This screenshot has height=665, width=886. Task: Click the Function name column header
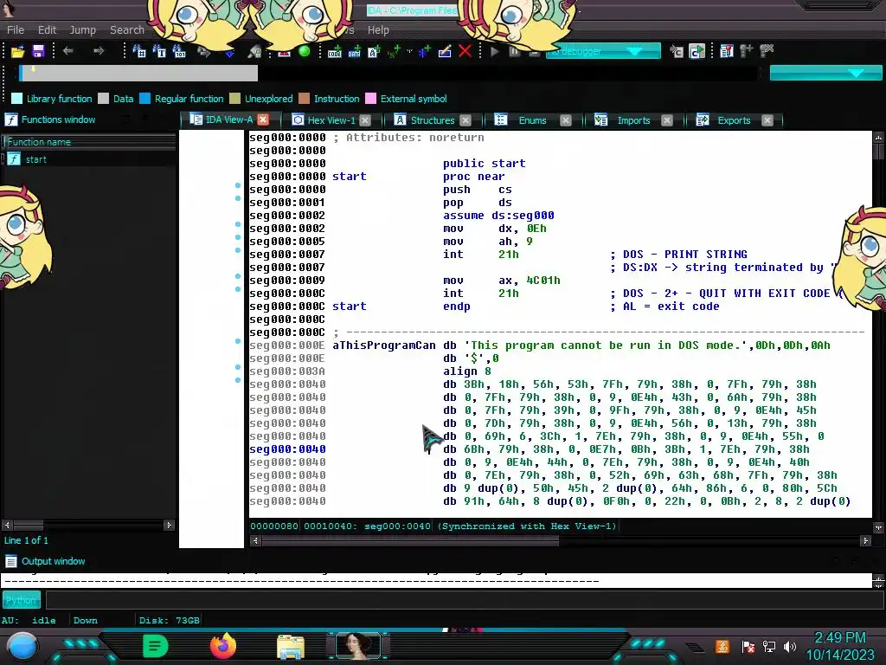point(89,142)
